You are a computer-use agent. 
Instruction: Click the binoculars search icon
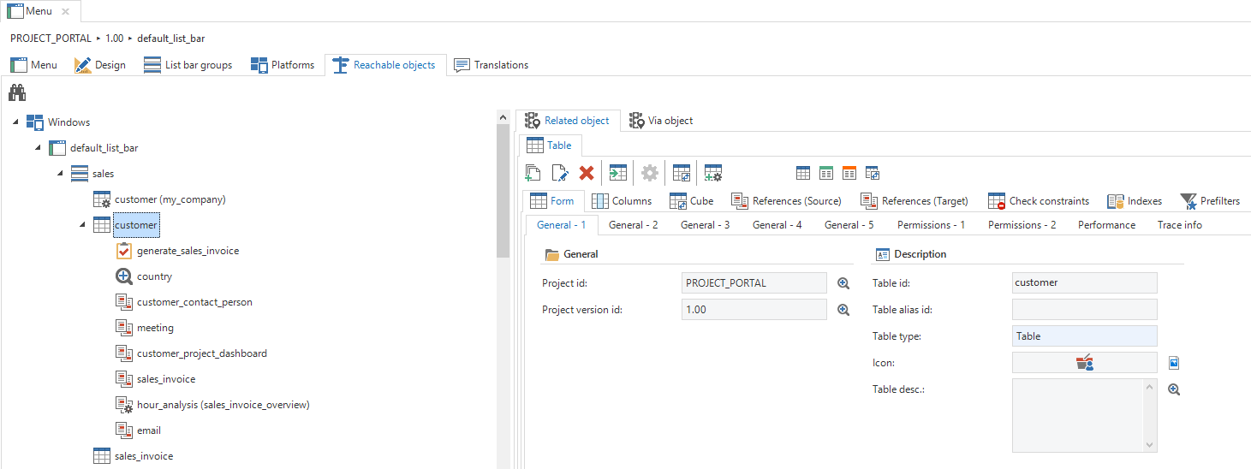[17, 93]
